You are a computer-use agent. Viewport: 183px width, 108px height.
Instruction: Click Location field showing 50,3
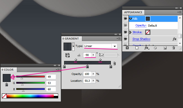click(87, 81)
